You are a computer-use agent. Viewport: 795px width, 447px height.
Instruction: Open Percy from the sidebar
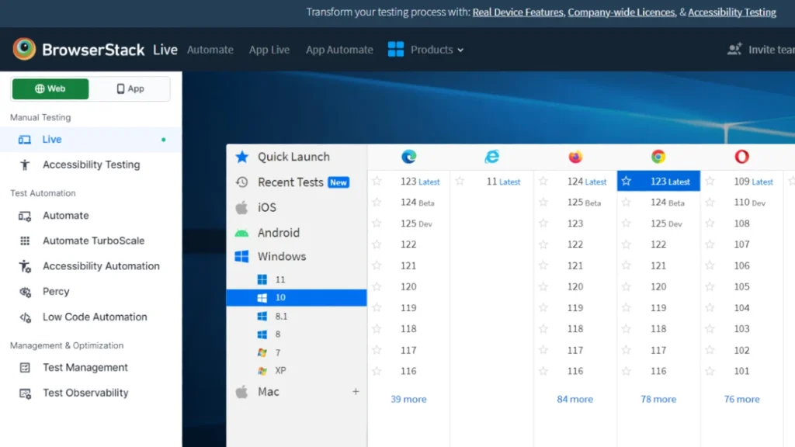pos(55,291)
